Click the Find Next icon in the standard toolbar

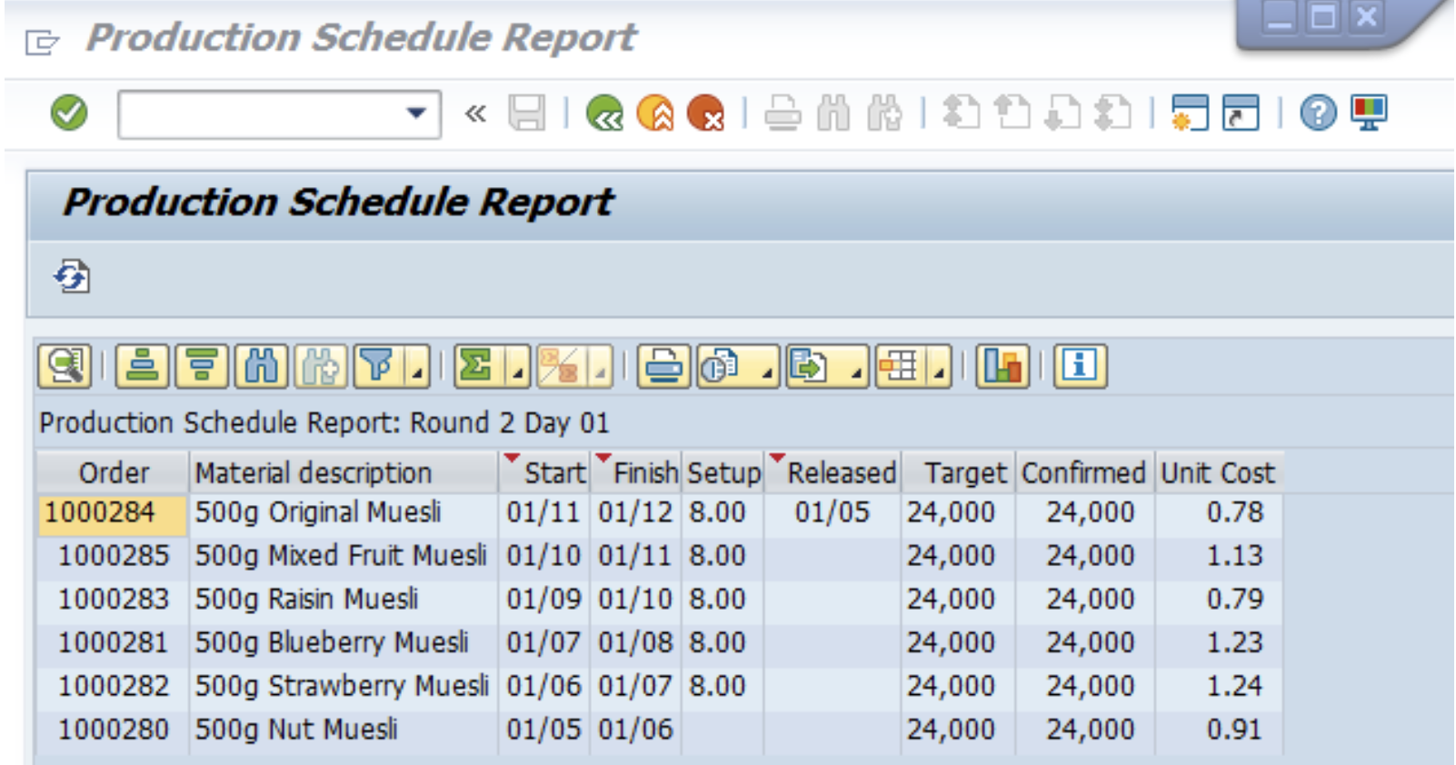tap(884, 114)
